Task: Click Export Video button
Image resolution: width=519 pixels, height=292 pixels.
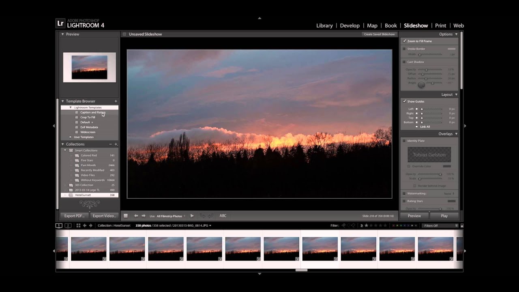Action: tap(104, 216)
